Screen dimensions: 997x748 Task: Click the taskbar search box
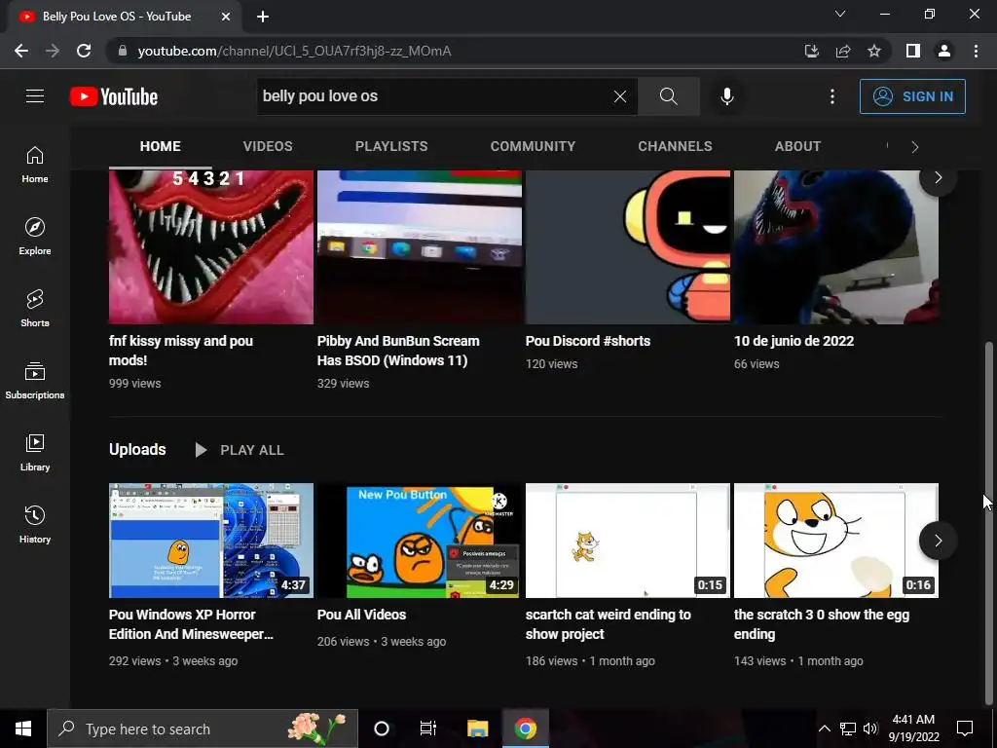click(x=203, y=729)
